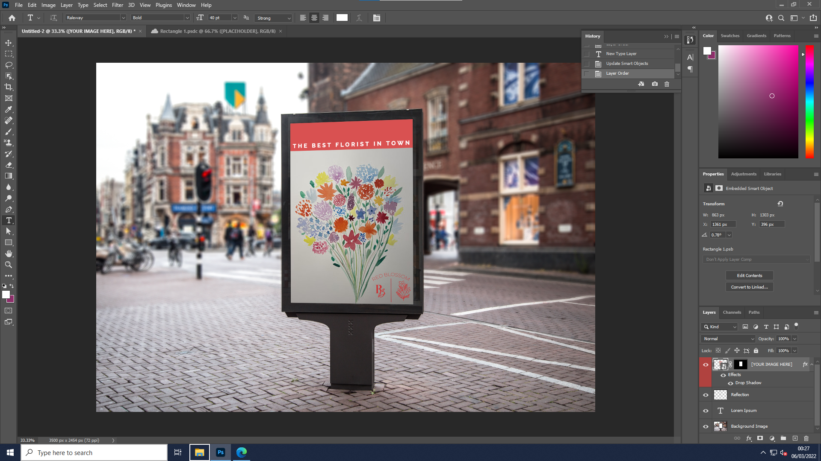Toggle Drop Shadow effect visibility

click(731, 383)
